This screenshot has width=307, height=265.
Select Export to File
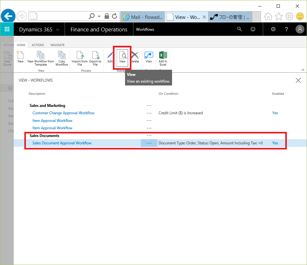point(95,59)
